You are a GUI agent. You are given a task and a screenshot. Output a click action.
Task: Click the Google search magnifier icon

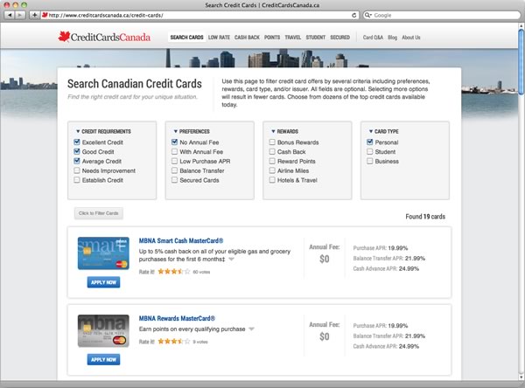pyautogui.click(x=367, y=15)
